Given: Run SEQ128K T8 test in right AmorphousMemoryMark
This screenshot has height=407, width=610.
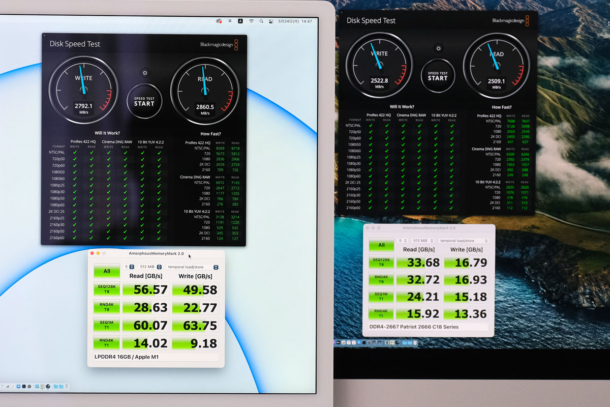Looking at the screenshot, I should click(x=382, y=263).
